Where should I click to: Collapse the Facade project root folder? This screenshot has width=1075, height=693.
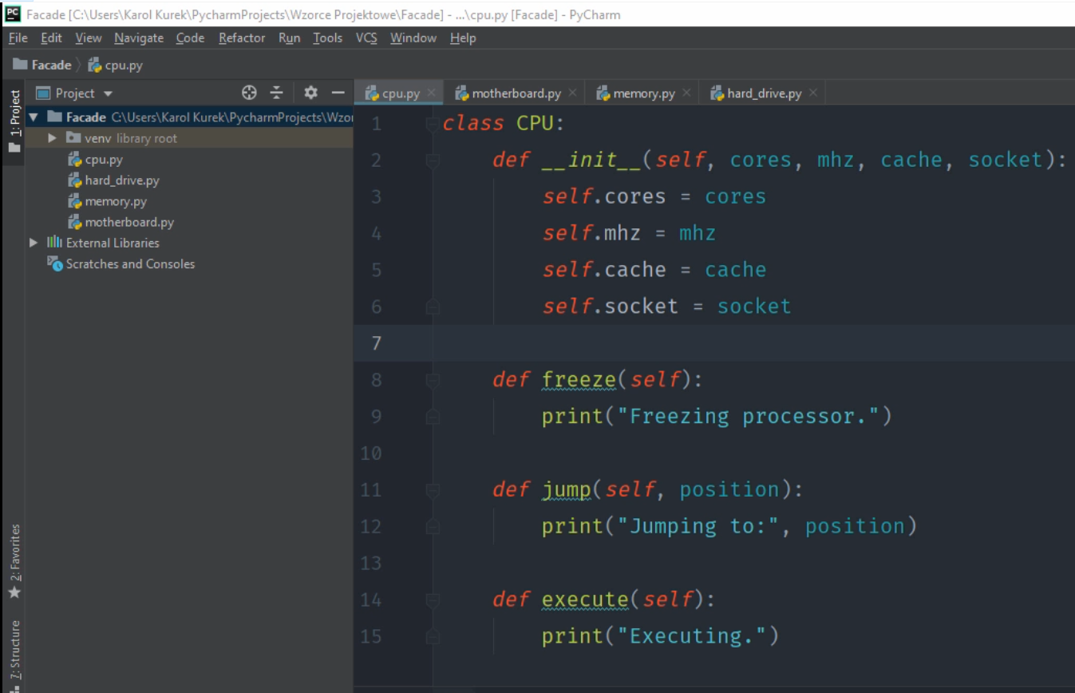[x=33, y=117]
